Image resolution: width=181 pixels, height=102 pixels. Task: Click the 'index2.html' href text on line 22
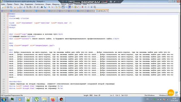[x=29, y=86]
